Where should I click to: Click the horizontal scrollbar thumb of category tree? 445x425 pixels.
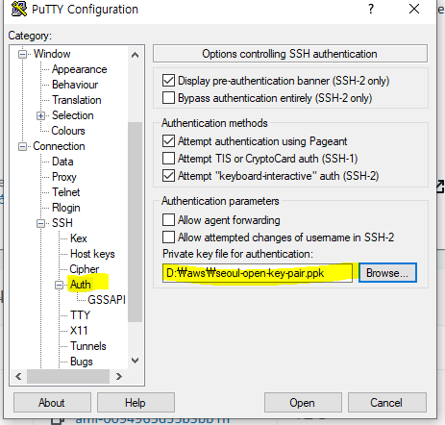tap(68, 376)
